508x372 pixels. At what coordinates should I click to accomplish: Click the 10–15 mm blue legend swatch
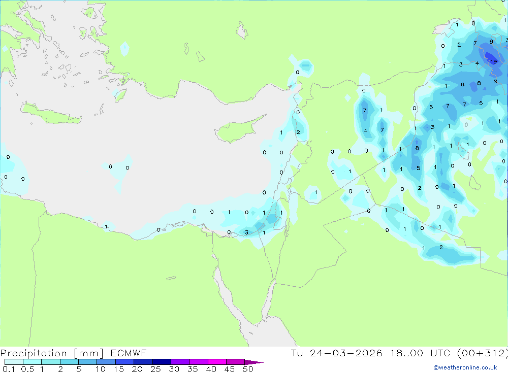point(106,362)
